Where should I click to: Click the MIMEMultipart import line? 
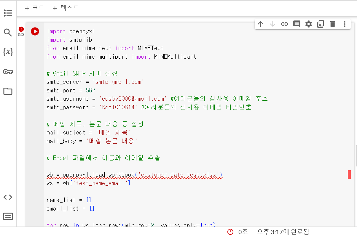point(121,57)
